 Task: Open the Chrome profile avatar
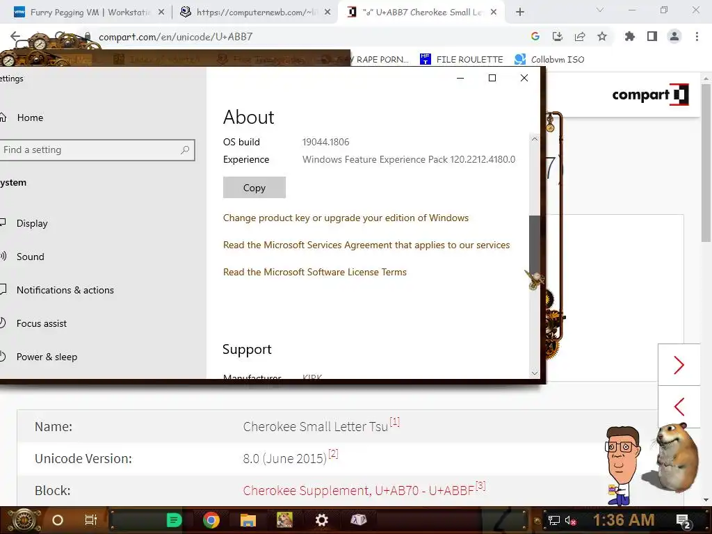click(674, 36)
